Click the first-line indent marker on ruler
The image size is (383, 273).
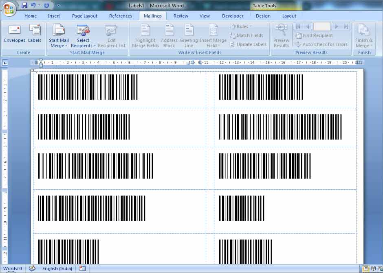pyautogui.click(x=41, y=61)
